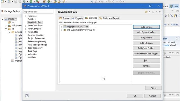Click the green Run icon in Eclipse toolbar
Image resolution: width=180 pixels, height=101 pixels.
click(31, 1)
